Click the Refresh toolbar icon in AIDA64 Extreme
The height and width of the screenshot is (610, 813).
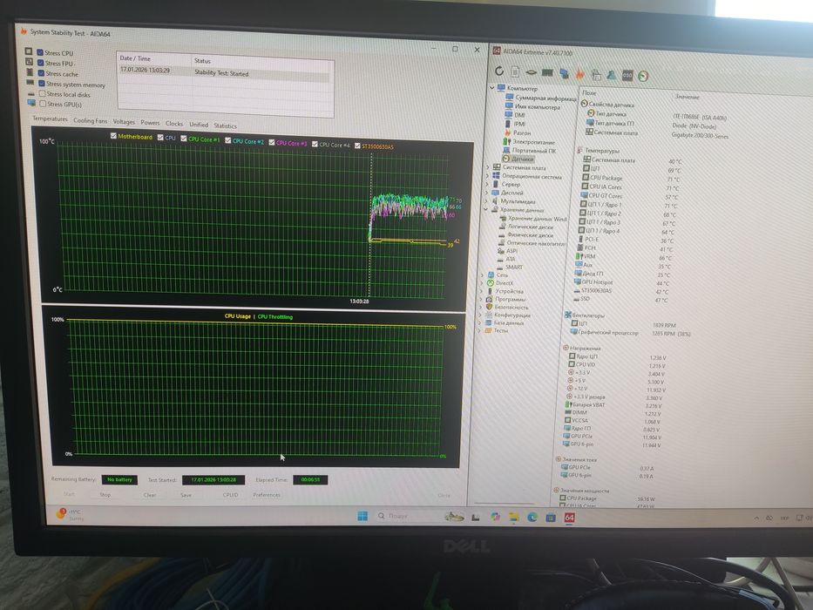(499, 71)
